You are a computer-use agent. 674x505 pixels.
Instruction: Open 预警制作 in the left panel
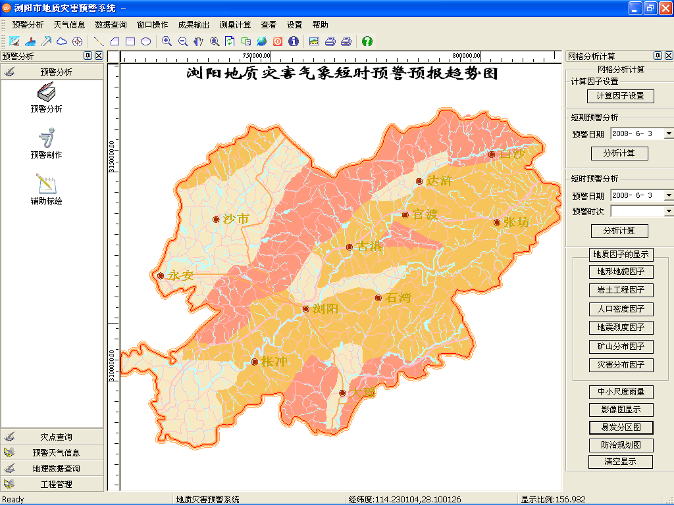pos(46,145)
